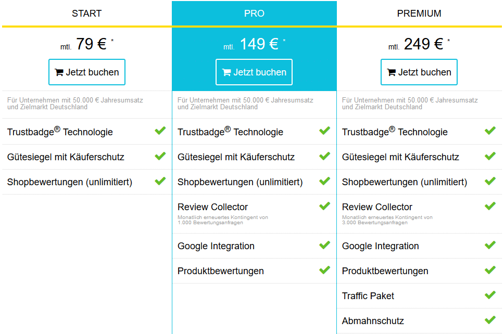Book the PREMIUM plan with Jetzt buchen
The width and height of the screenshot is (504, 334).
pos(419,72)
